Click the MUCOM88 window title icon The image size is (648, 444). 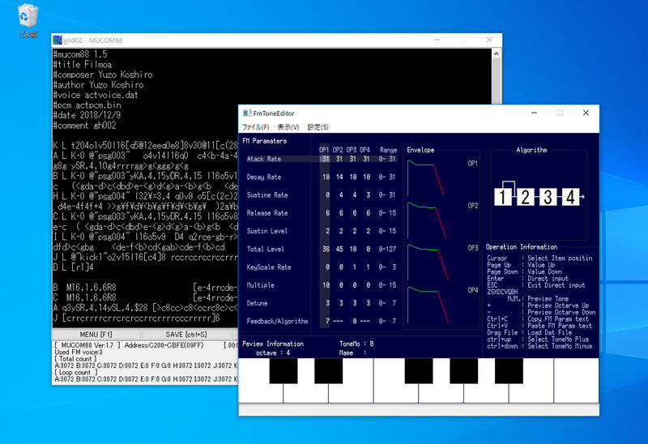point(58,40)
